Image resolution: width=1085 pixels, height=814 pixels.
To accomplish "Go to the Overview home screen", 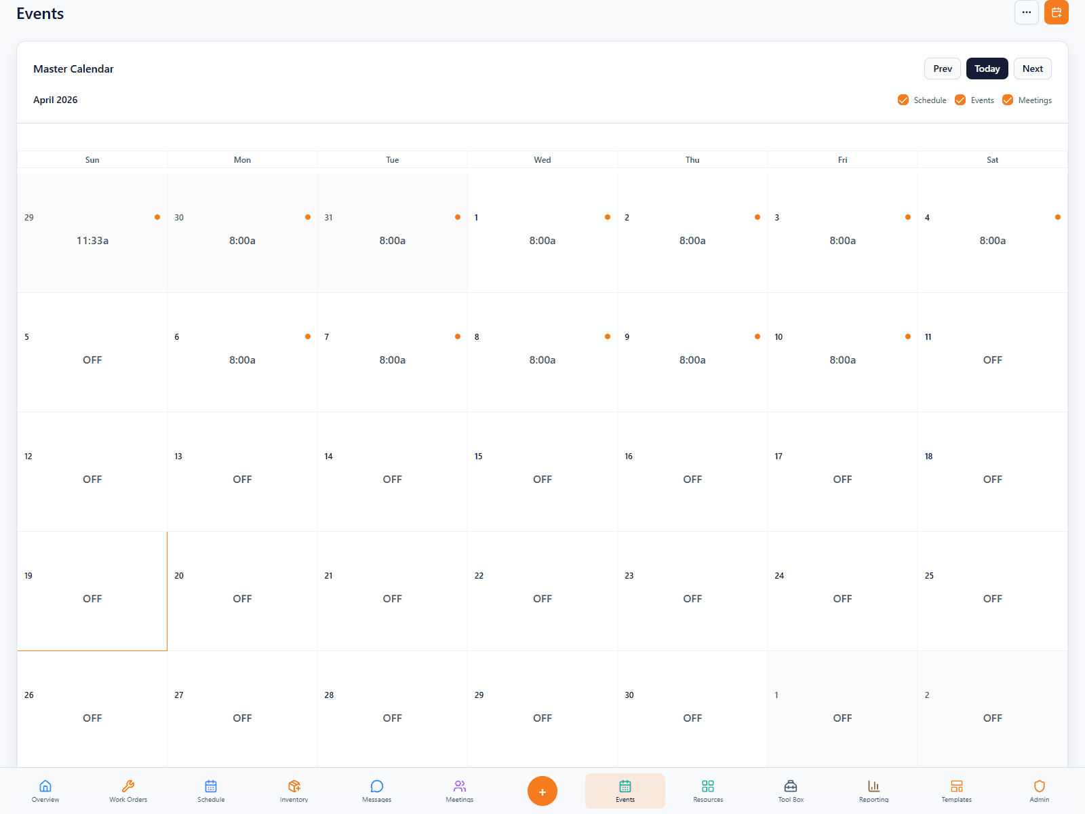I will point(45,791).
